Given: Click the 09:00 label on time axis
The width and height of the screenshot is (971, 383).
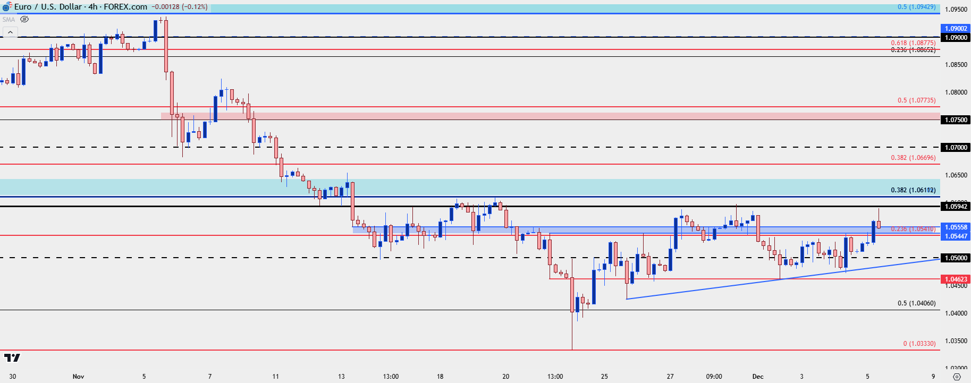Looking at the screenshot, I should pos(714,376).
